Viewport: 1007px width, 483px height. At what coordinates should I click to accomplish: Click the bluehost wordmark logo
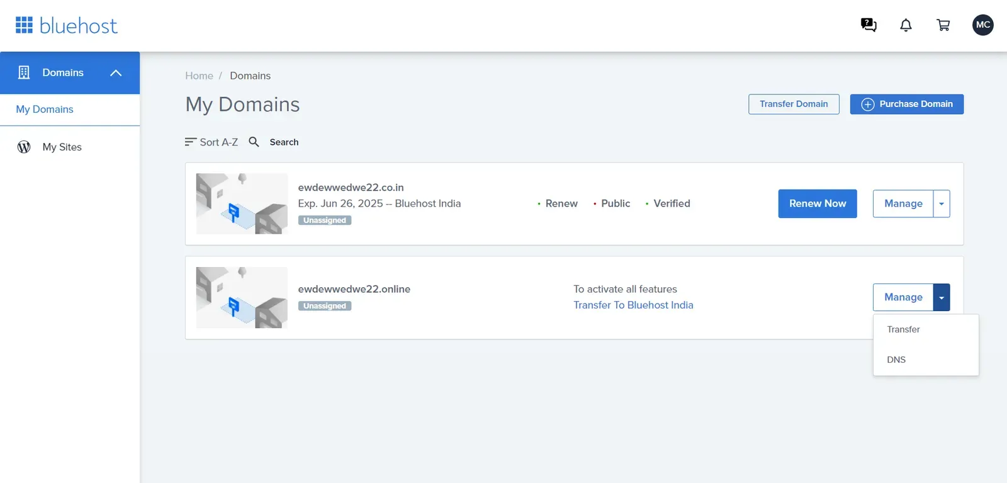point(79,26)
